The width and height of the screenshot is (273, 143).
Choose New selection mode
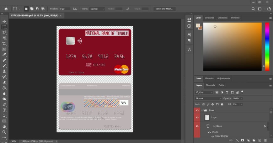point(26,9)
